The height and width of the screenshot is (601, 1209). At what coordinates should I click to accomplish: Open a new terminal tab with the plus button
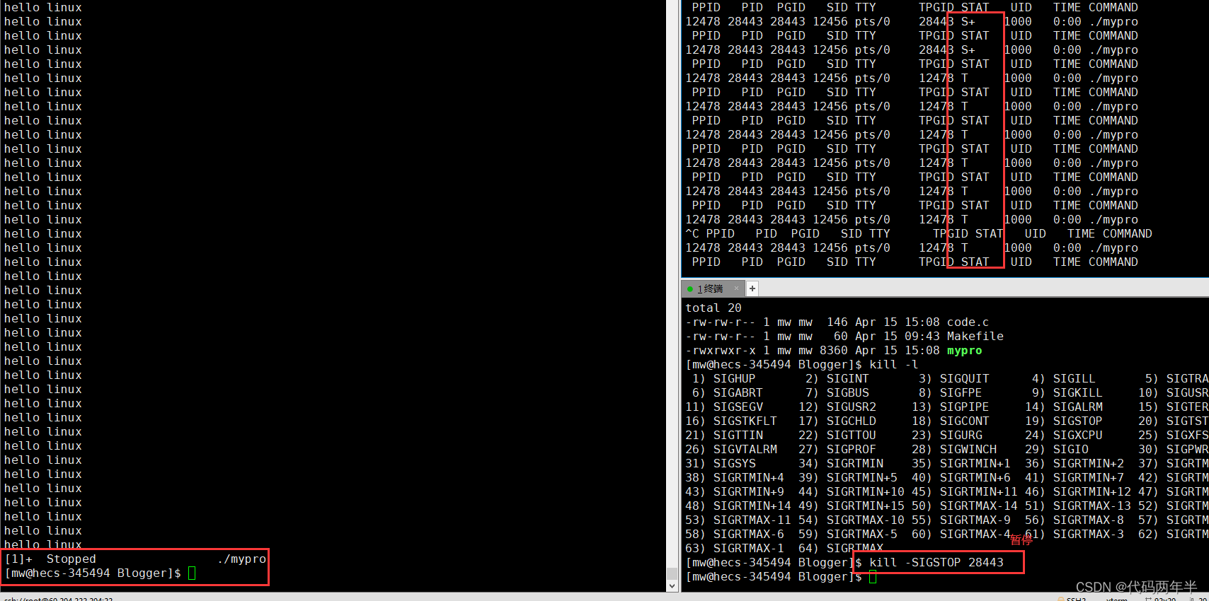[x=752, y=288]
